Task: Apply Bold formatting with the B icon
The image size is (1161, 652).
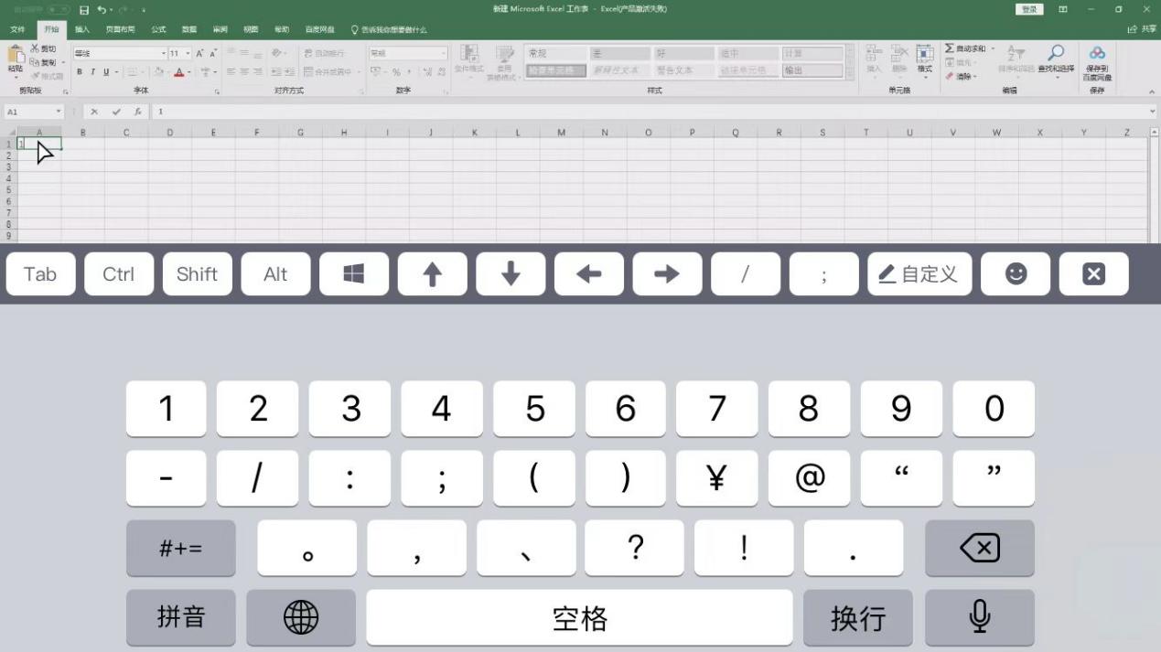Action: coord(80,72)
